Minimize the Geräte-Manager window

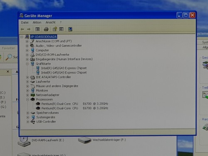pyautogui.click(x=179, y=15)
